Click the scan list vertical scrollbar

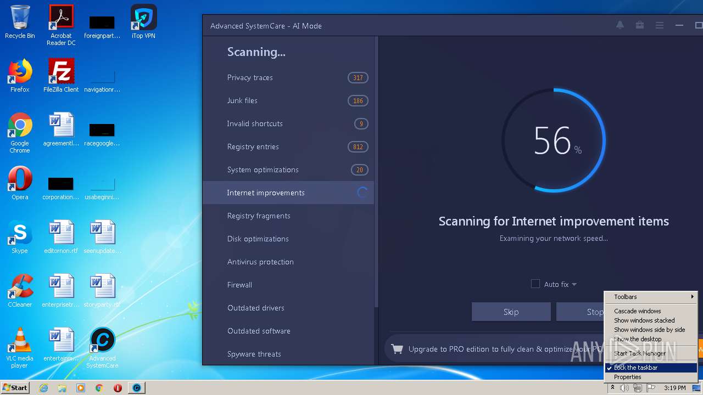click(x=376, y=171)
